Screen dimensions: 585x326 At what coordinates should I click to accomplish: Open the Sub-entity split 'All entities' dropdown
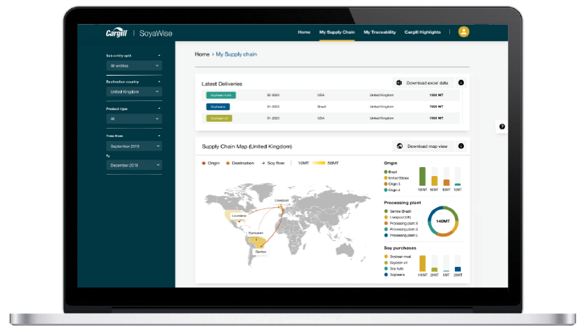tap(135, 66)
